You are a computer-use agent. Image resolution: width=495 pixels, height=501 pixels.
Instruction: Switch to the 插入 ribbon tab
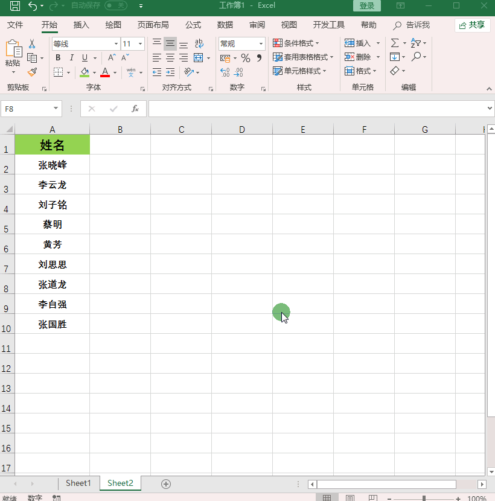[81, 25]
